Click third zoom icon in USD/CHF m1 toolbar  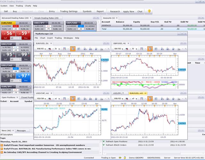[96, 99]
